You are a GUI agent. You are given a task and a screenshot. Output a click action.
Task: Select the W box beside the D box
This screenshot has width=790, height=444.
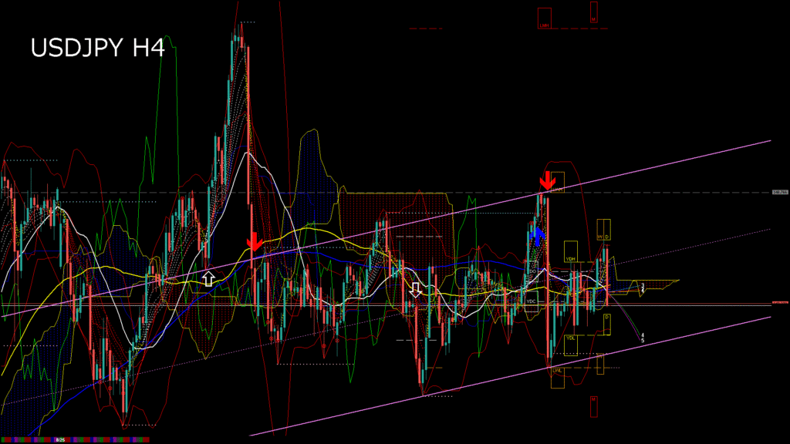[x=599, y=230]
